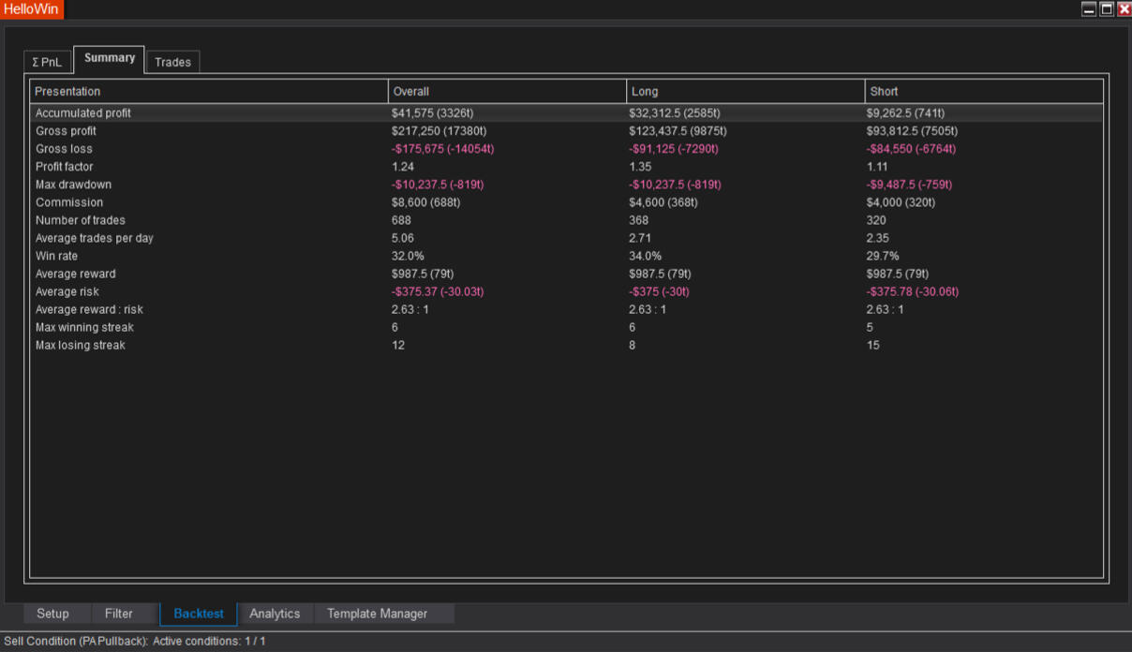1132x652 pixels.
Task: Select the Summary tab
Action: [x=110, y=58]
